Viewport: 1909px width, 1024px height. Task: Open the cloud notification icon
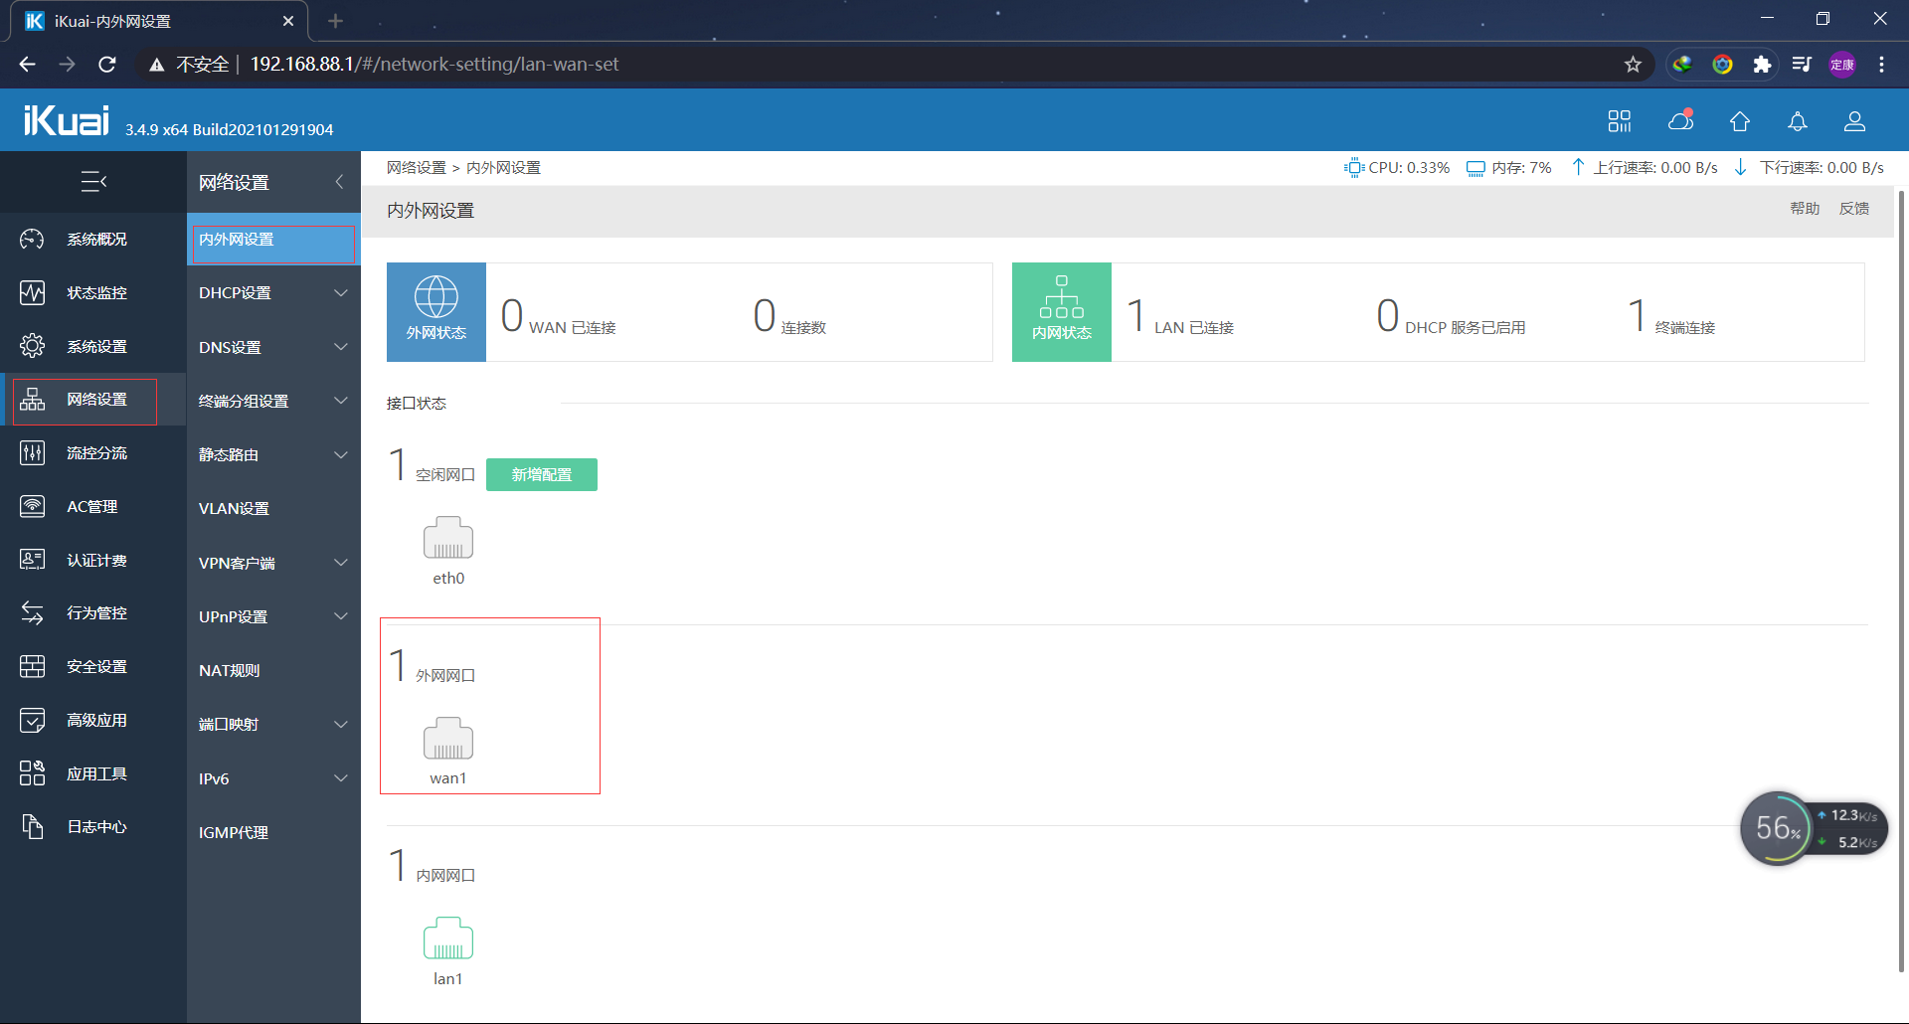click(x=1680, y=120)
